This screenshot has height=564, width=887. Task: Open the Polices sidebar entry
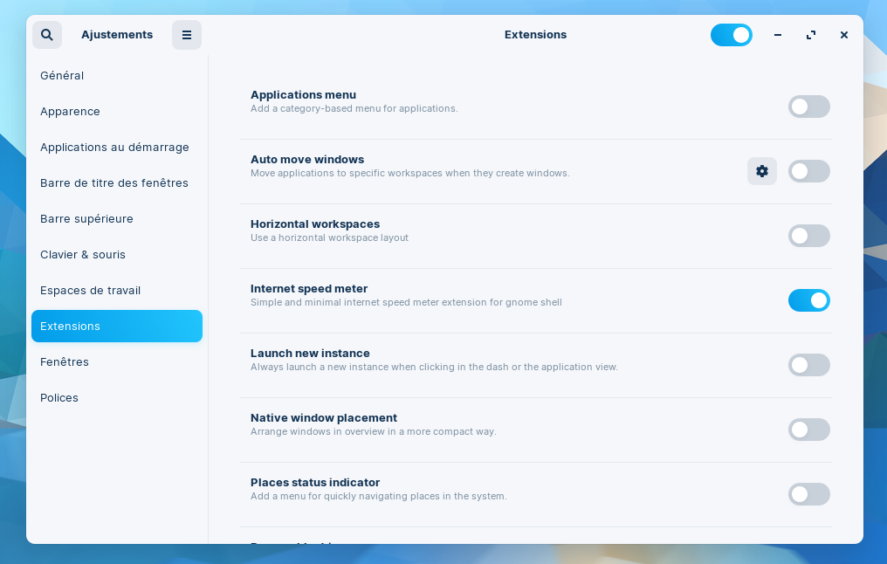click(59, 398)
